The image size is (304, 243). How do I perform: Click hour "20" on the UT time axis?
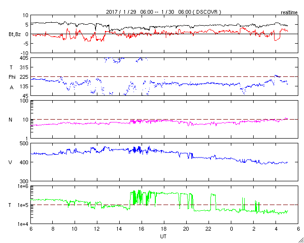click(x=187, y=229)
